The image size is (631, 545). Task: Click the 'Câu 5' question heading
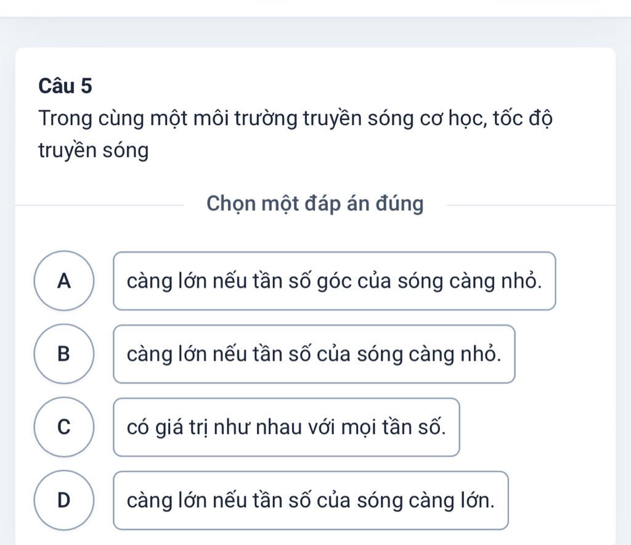coord(65,86)
